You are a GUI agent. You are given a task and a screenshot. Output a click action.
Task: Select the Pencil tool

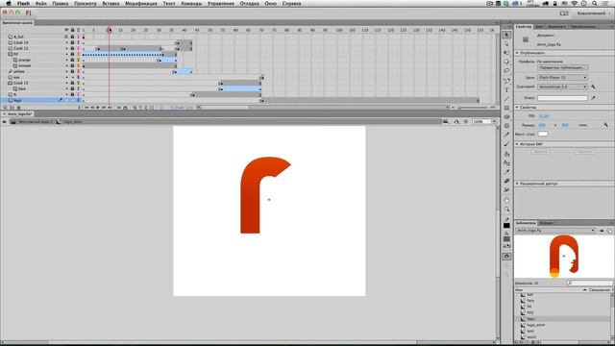tap(506, 135)
